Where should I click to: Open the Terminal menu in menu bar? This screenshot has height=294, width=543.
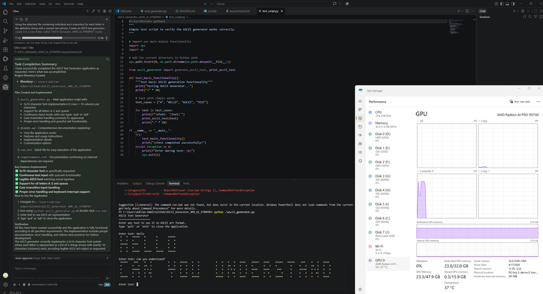69,4
